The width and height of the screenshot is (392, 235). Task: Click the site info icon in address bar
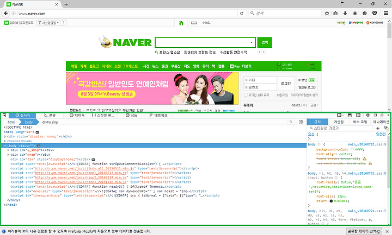[x=14, y=14]
